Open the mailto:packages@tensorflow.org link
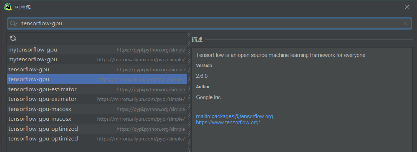This screenshot has height=152, width=417. (x=234, y=116)
